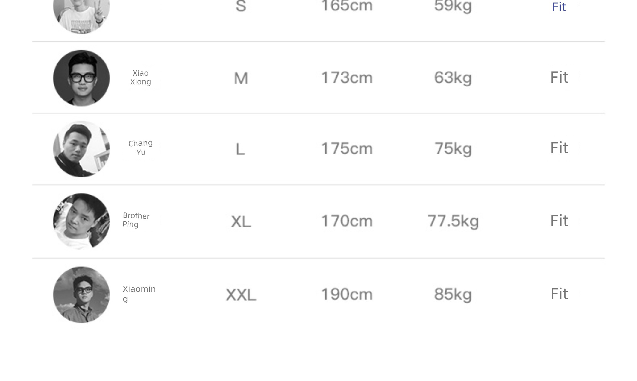Click the 77.5kg weight value
Image resolution: width=637 pixels, height=381 pixels.
453,221
